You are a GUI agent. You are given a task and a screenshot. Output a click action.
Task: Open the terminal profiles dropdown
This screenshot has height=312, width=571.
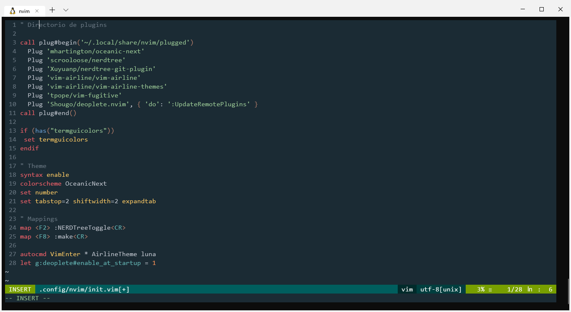pyautogui.click(x=66, y=10)
